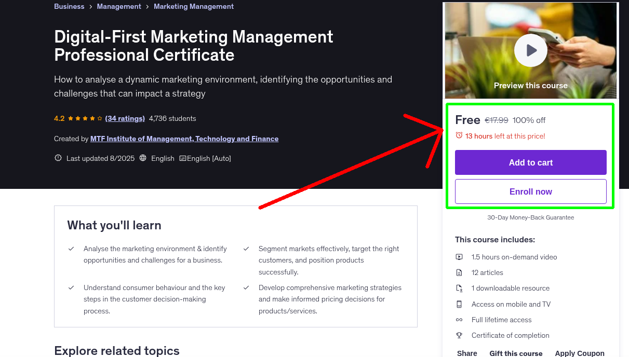Click the 34 ratings link

pos(125,118)
